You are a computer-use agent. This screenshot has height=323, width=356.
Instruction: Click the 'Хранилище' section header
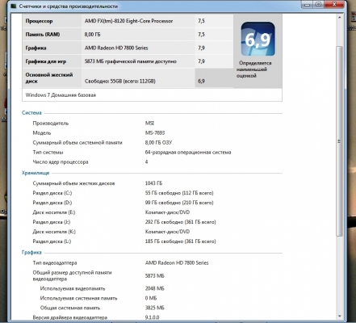(x=36, y=173)
